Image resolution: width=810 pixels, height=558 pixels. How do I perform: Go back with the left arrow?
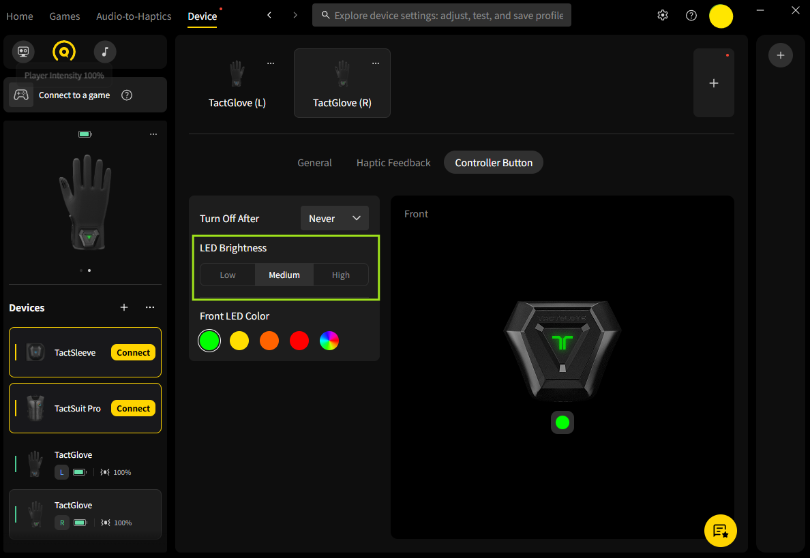(x=269, y=15)
